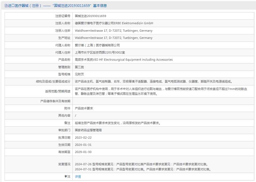The image size is (256, 182).
Task: Select the intended use text 该产品在医疗机构中使用
Action: click(x=161, y=91)
